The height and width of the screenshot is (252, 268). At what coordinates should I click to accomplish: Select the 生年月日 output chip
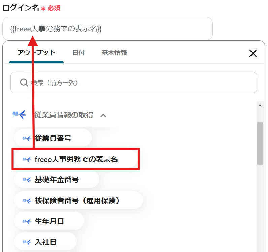click(49, 221)
